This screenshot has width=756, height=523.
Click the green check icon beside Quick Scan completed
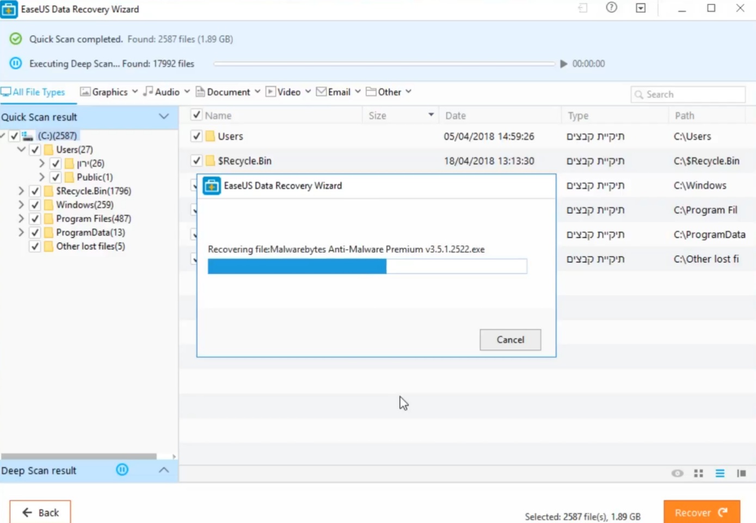[16, 39]
